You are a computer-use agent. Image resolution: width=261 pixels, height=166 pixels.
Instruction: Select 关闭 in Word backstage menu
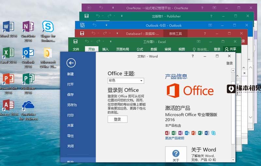tap(70, 146)
